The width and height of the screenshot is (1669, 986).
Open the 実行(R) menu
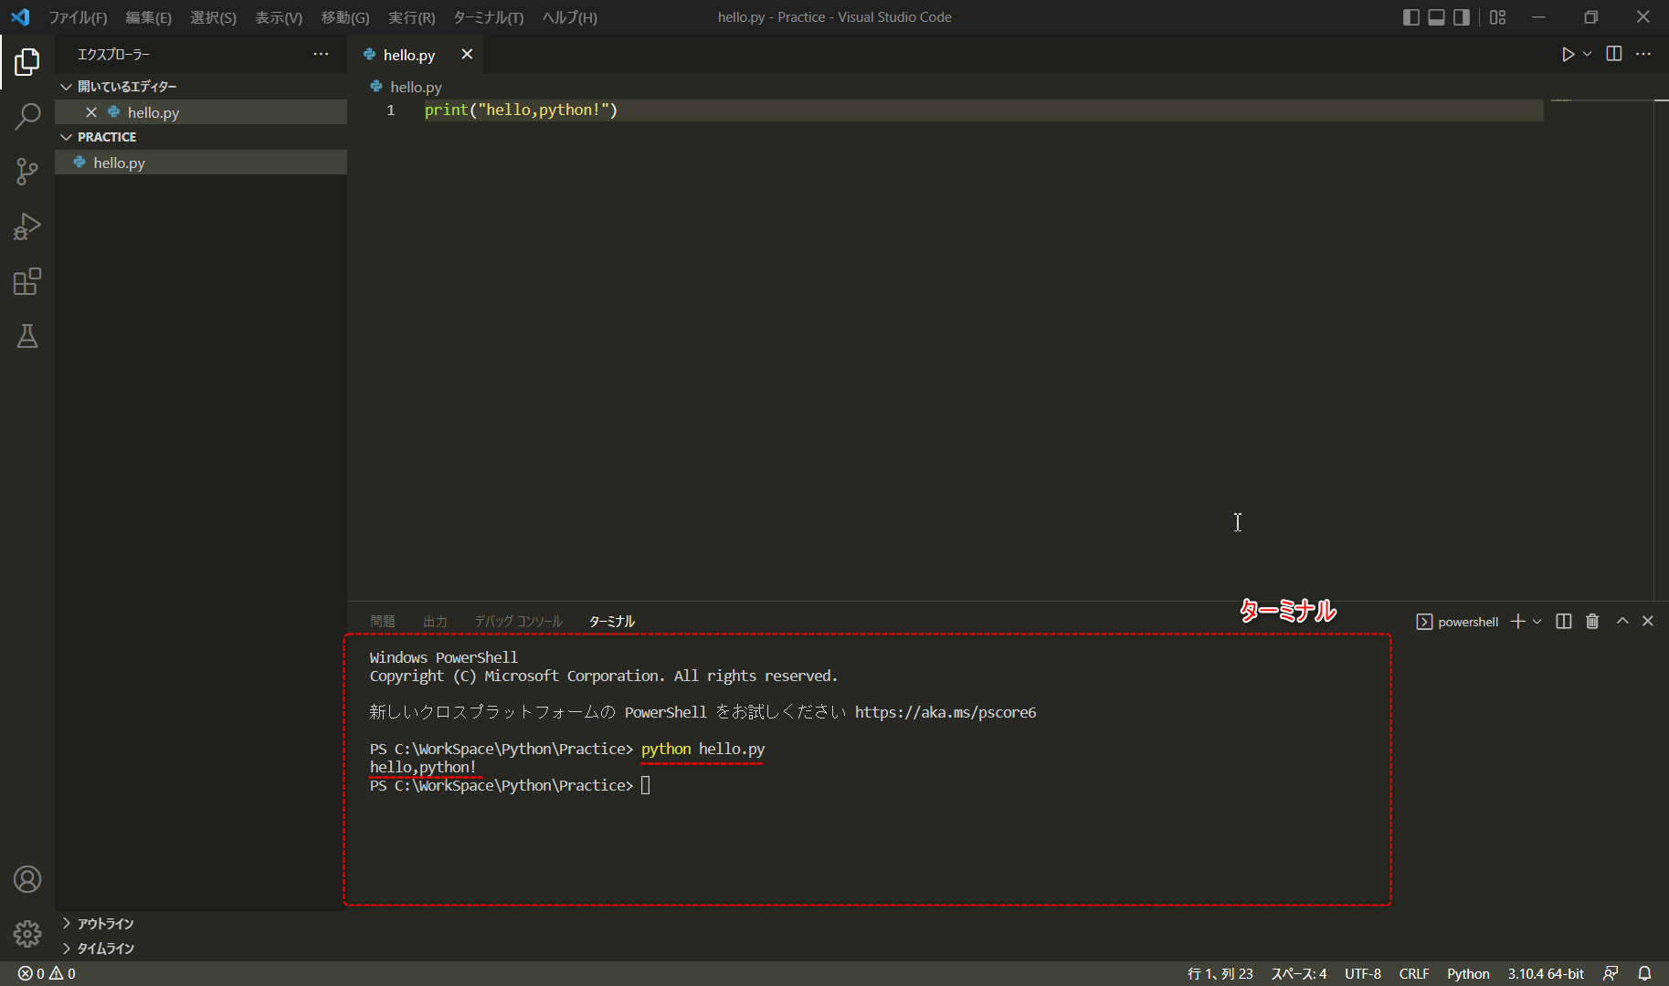[x=412, y=17]
